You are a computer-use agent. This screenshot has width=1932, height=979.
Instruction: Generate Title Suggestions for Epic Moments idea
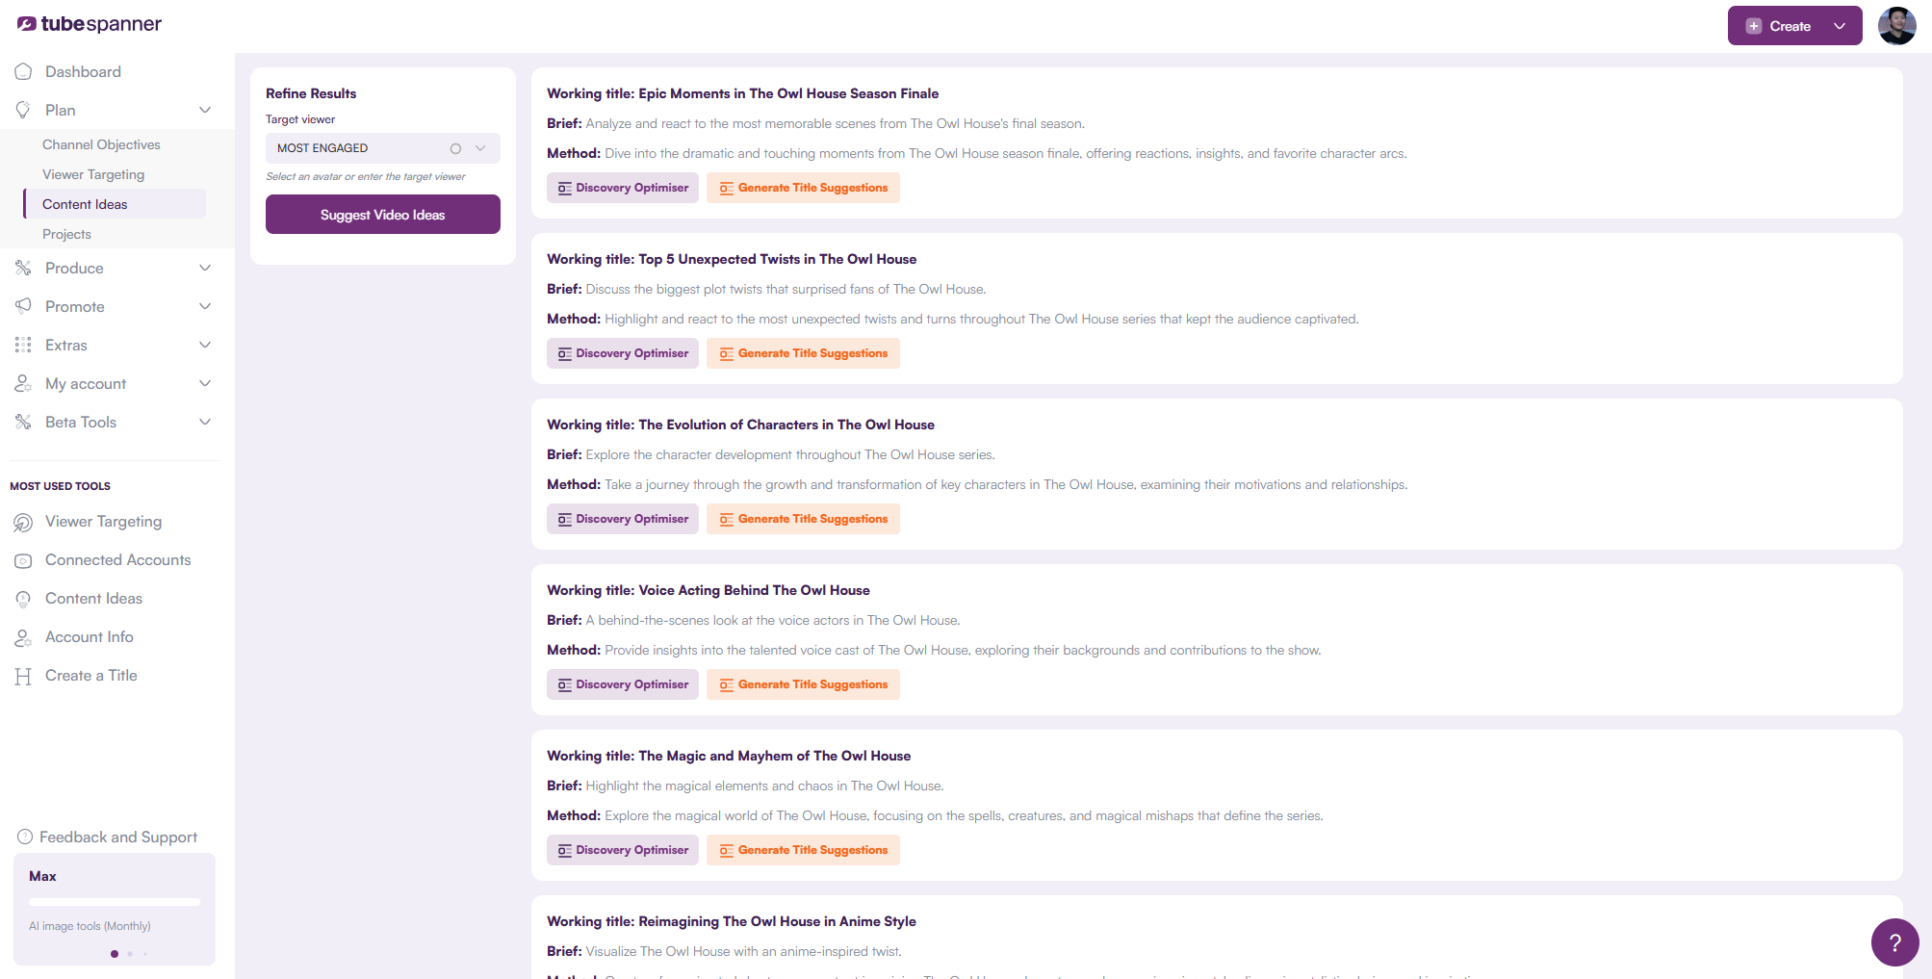[x=803, y=188]
